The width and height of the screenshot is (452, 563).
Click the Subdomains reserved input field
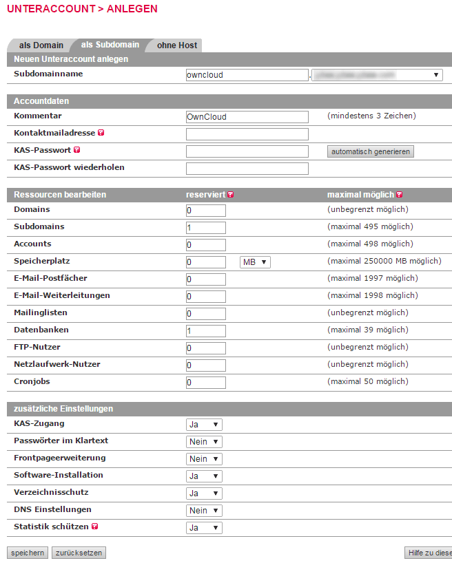coord(206,228)
